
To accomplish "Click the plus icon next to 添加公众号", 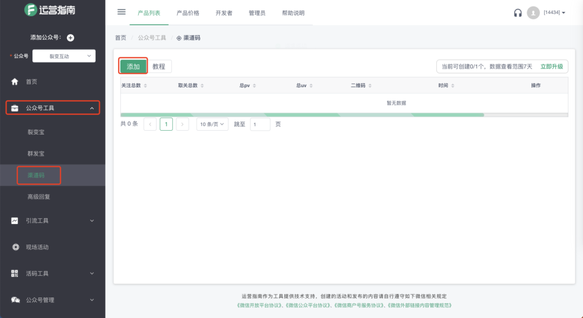I will (x=70, y=38).
